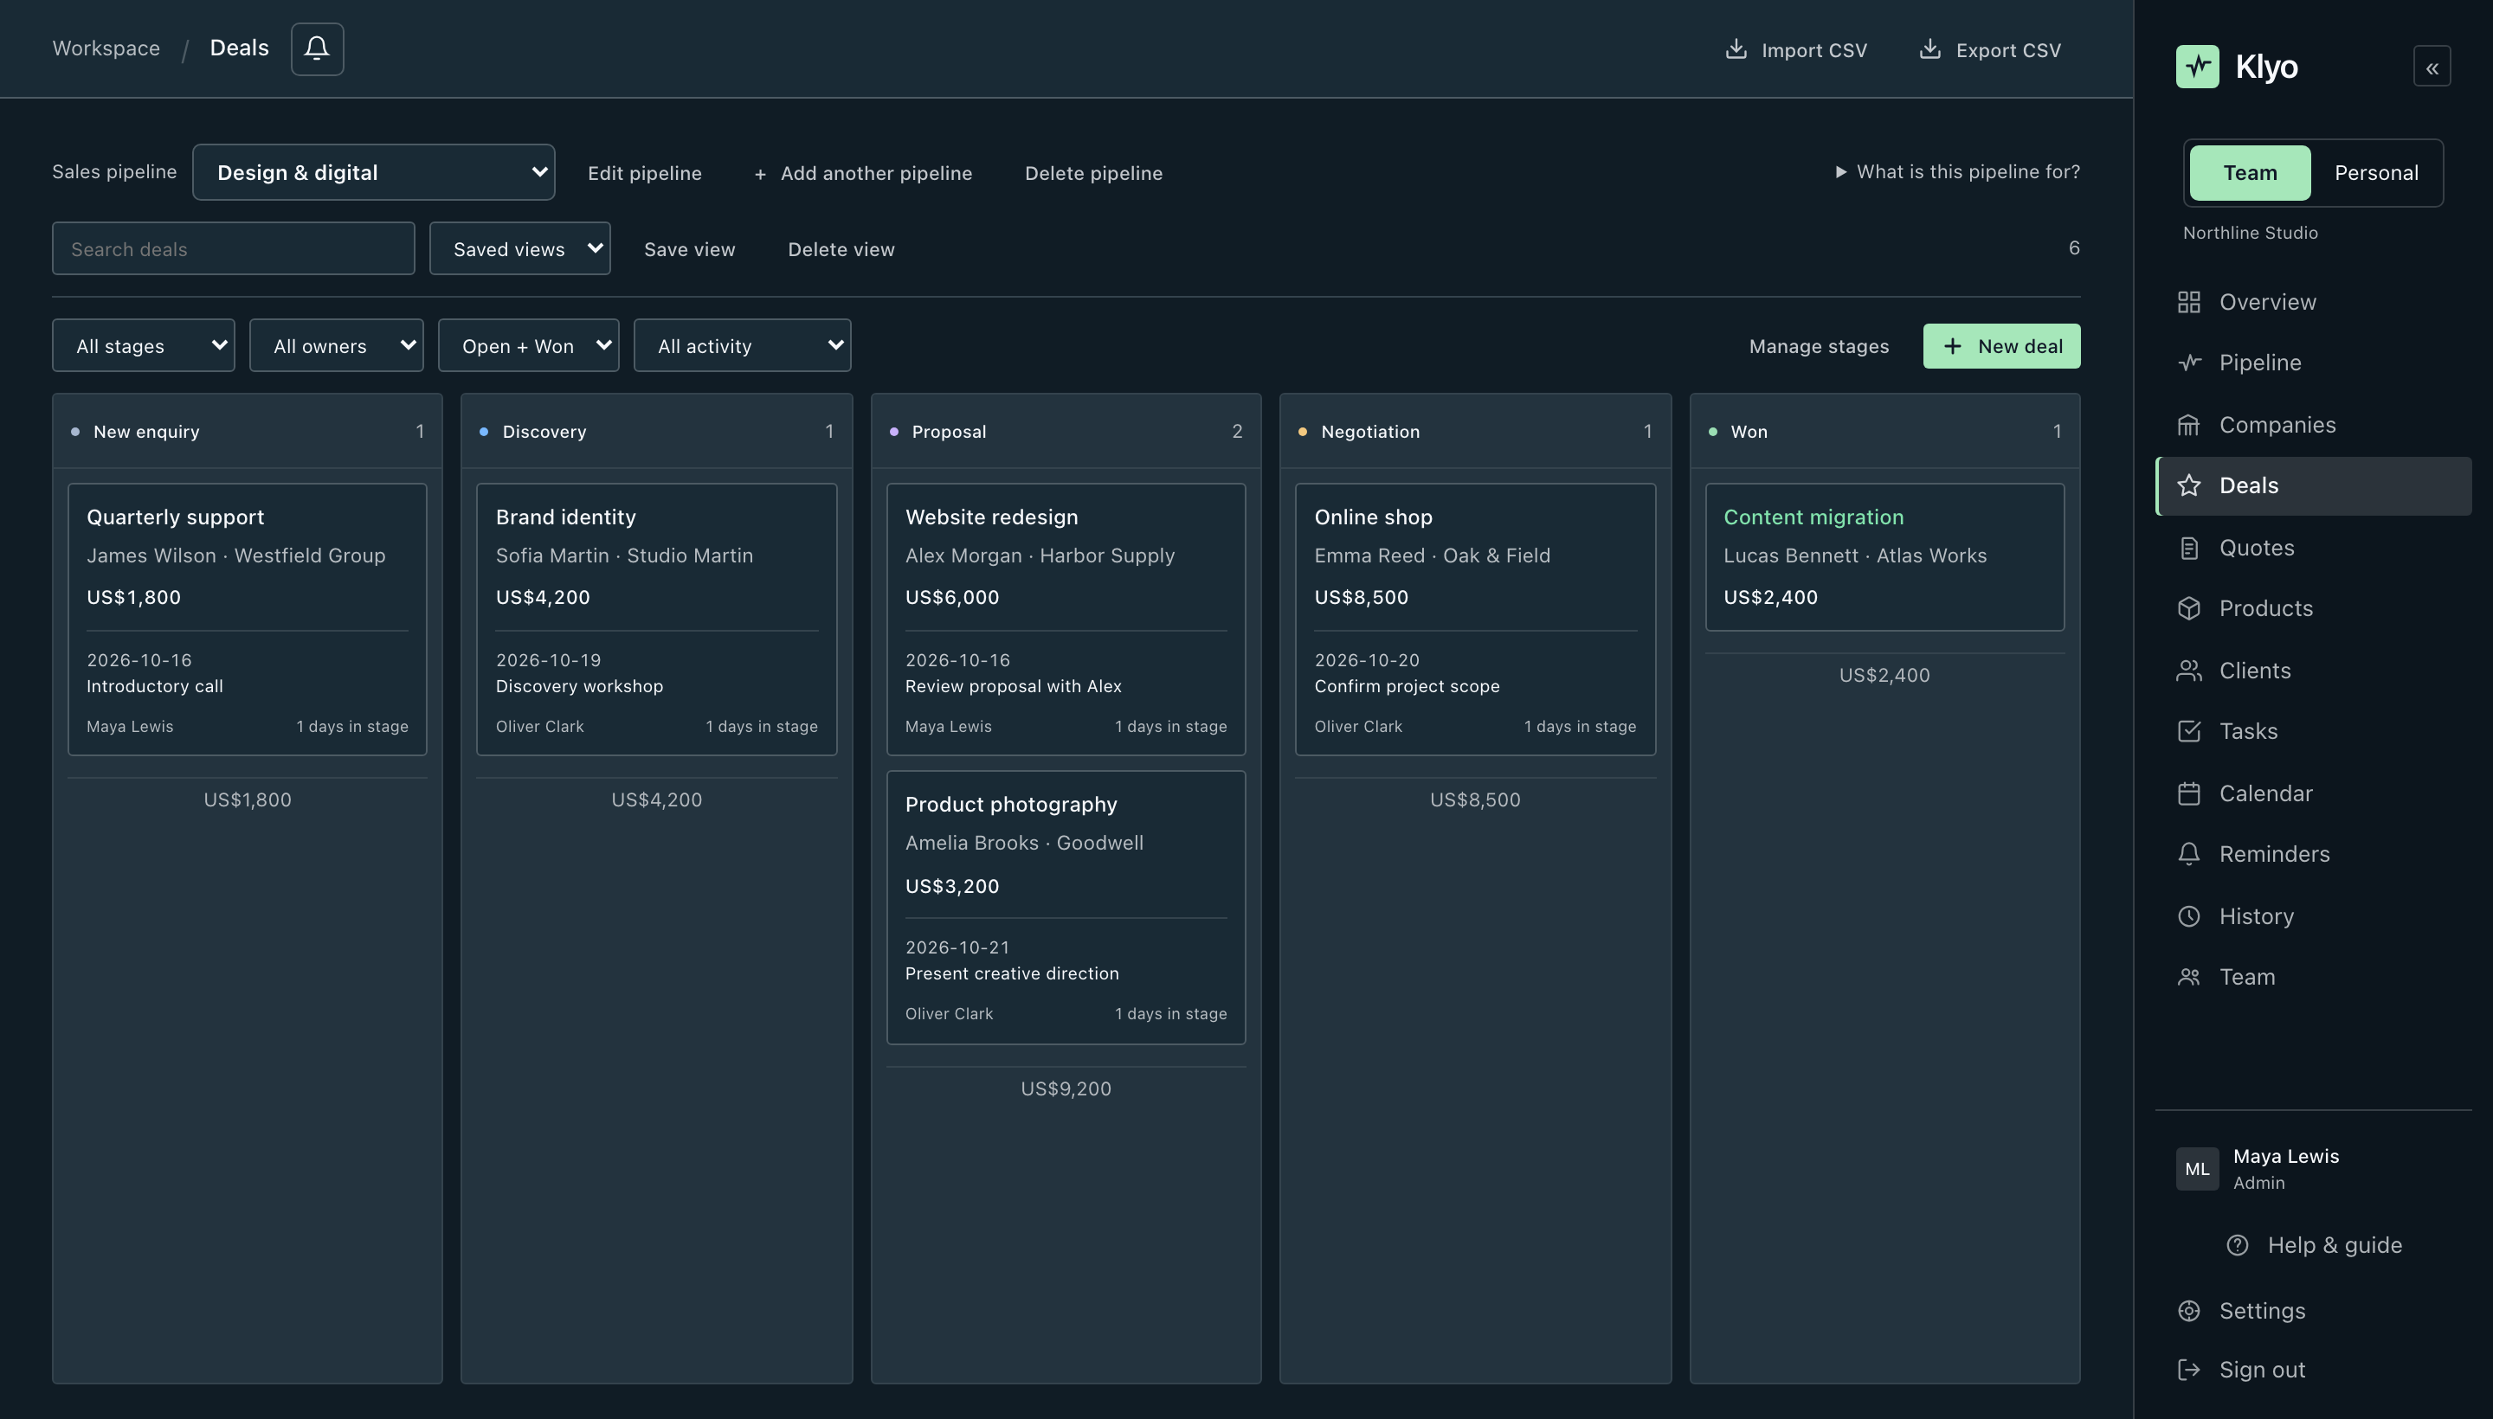Focus the Search deals field
This screenshot has height=1419, width=2493.
tap(233, 248)
